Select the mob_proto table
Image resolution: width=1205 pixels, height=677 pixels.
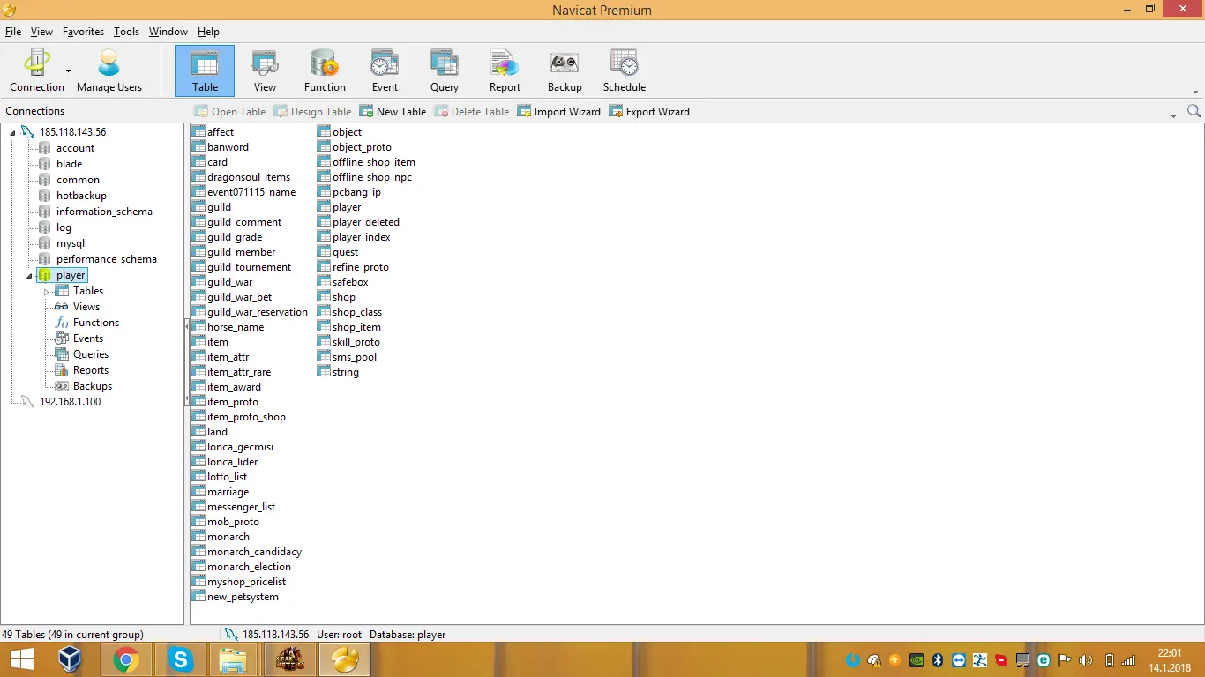(233, 522)
